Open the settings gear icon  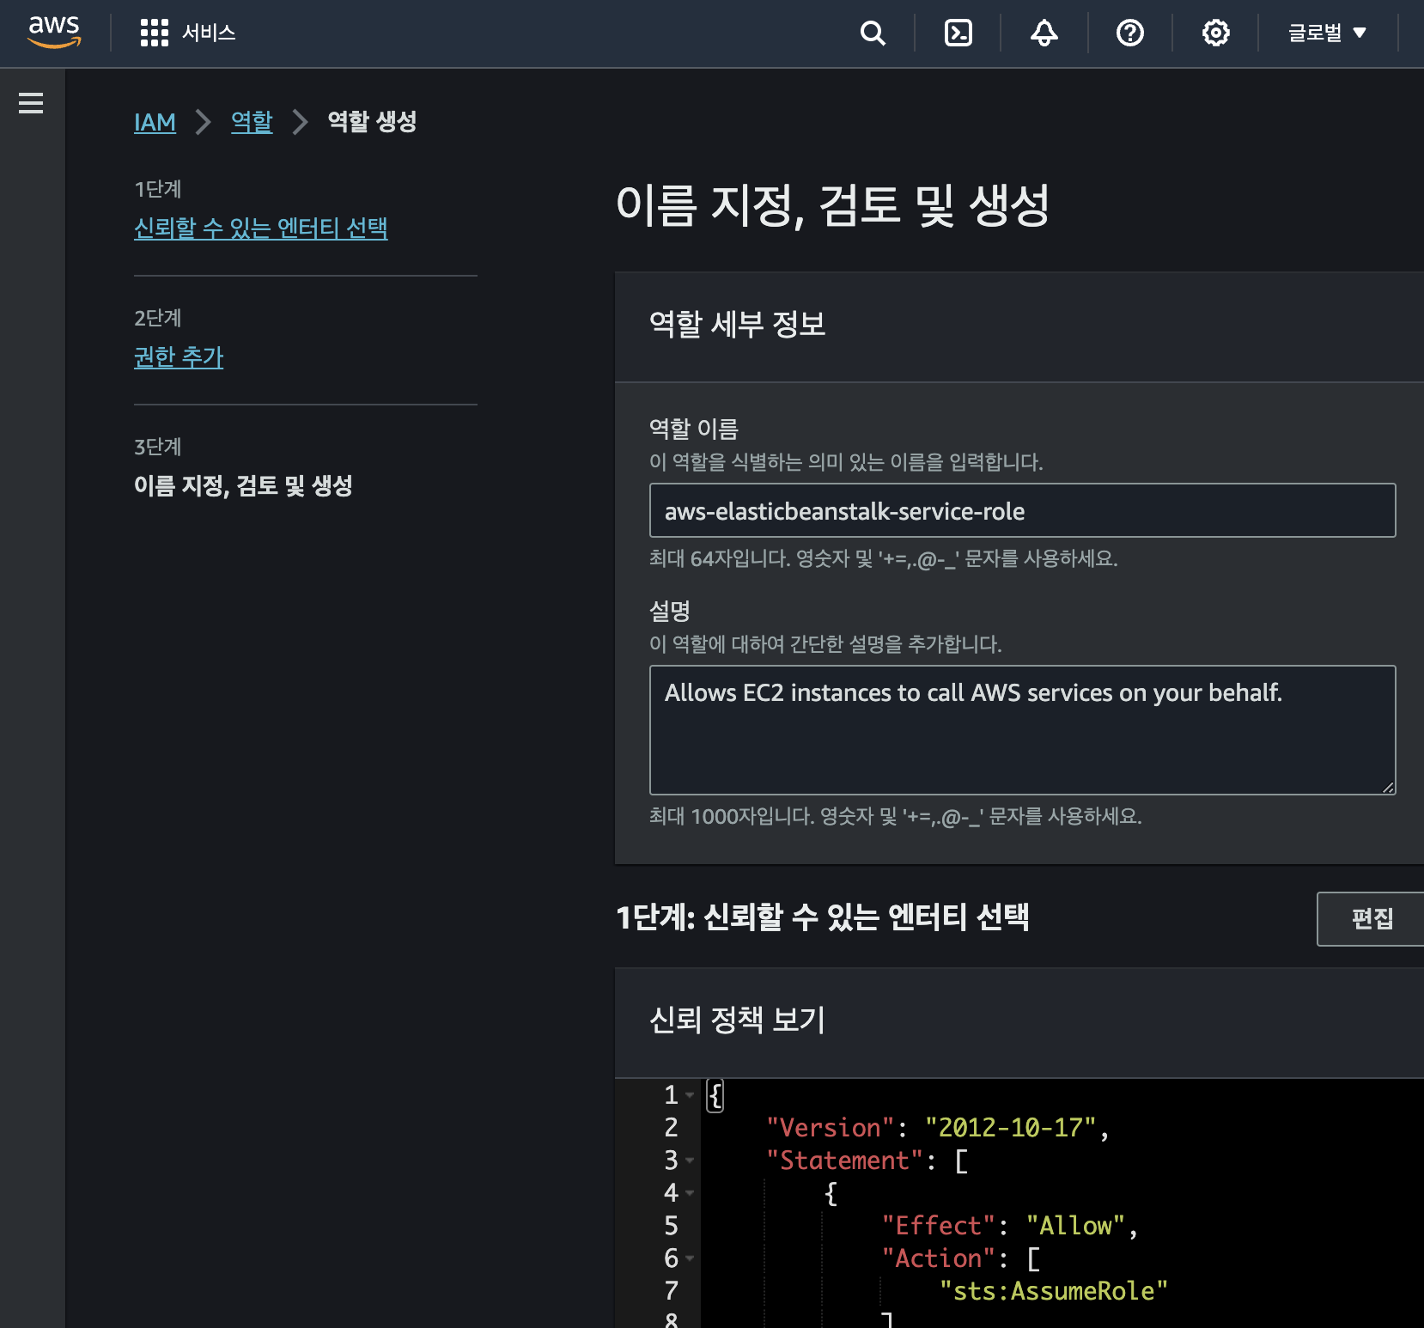[1216, 33]
